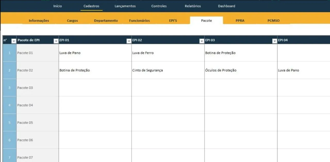Select the Funcionários tab
The width and height of the screenshot is (330, 162).
(139, 21)
